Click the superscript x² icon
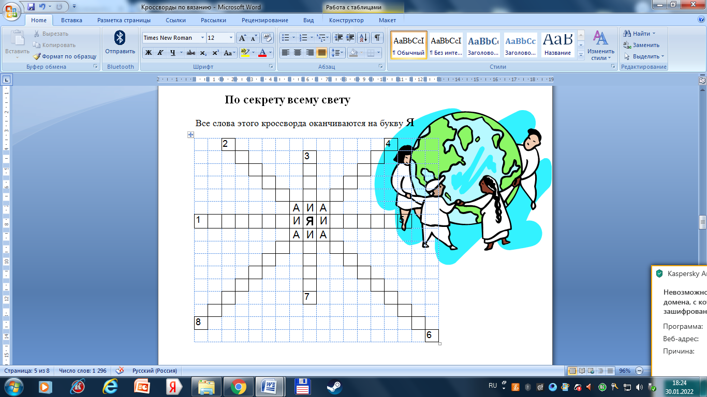The width and height of the screenshot is (707, 397). pos(215,53)
